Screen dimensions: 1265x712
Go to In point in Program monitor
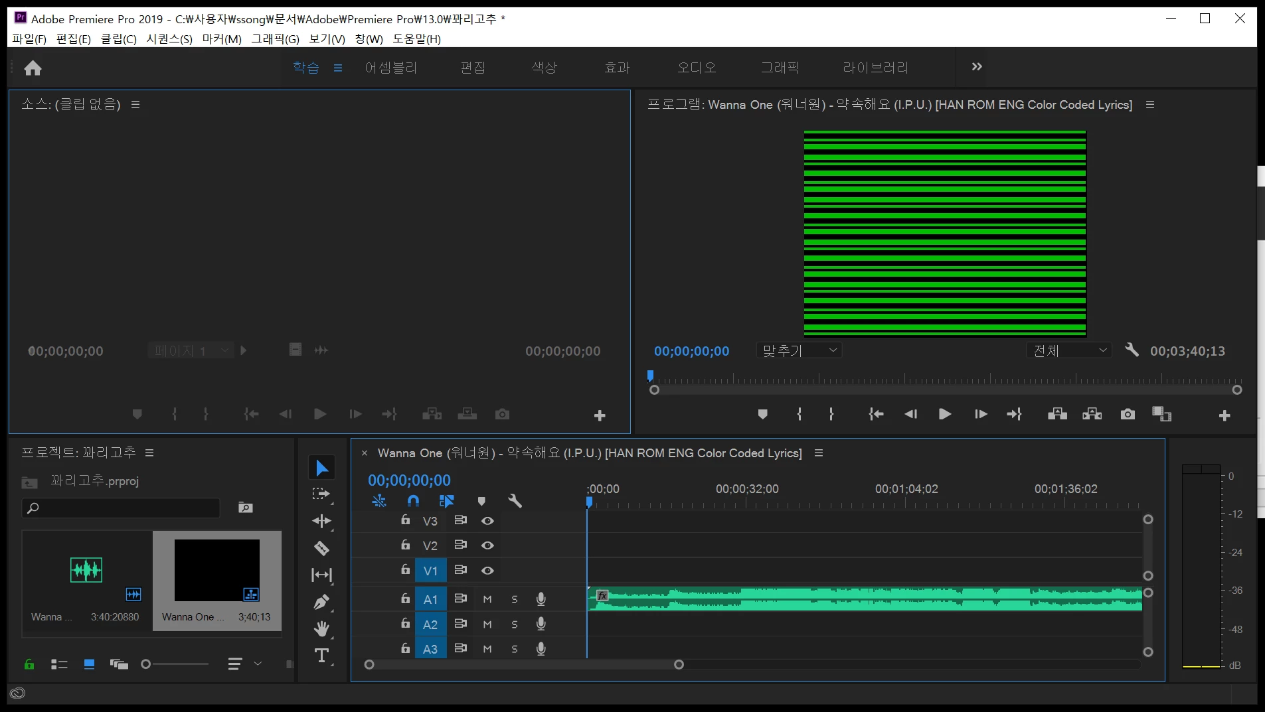click(x=876, y=415)
